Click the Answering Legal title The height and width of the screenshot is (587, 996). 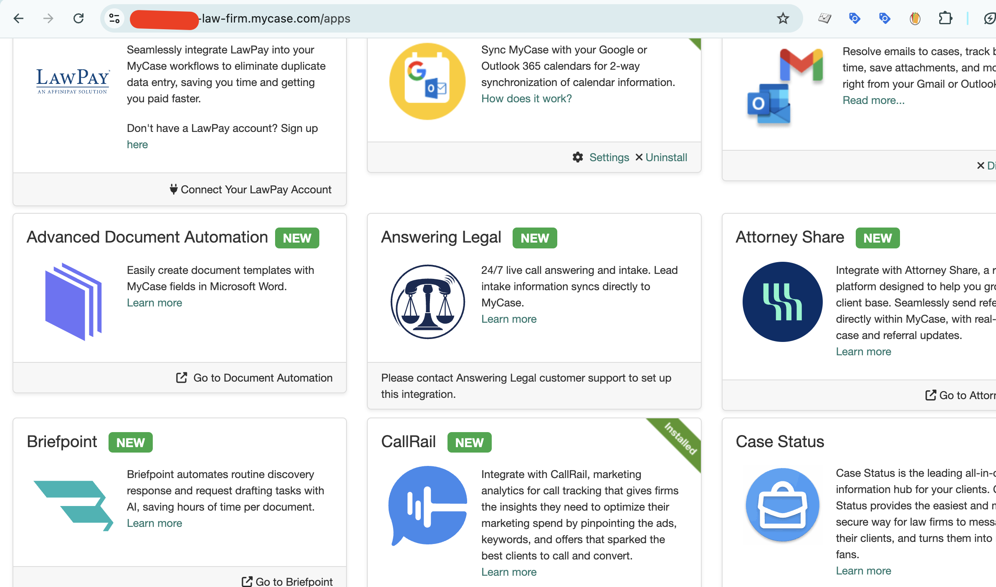coord(441,237)
